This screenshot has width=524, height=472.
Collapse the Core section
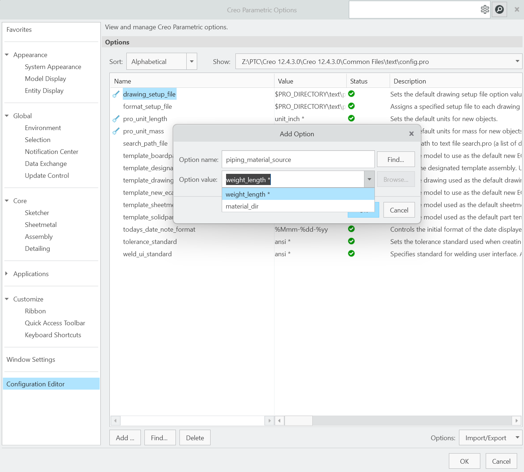pos(7,201)
